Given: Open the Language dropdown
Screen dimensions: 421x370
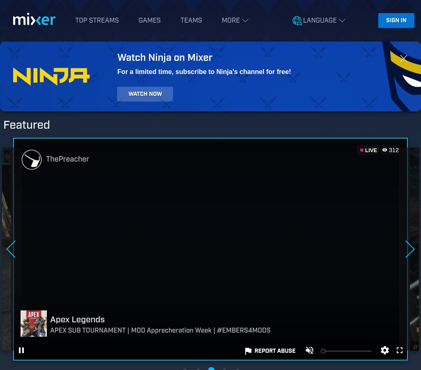Looking at the screenshot, I should tap(319, 21).
